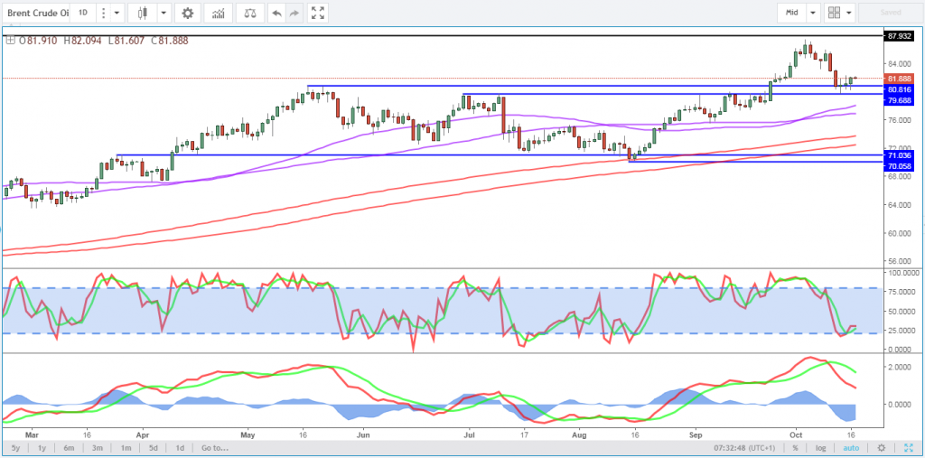Click the 80.816 horizontal line label

900,89
